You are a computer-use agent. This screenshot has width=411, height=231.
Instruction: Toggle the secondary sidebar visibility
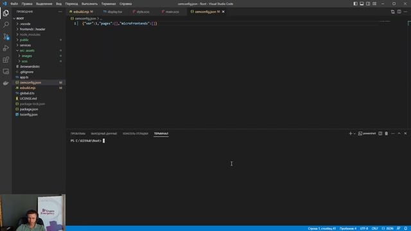pos(368,4)
